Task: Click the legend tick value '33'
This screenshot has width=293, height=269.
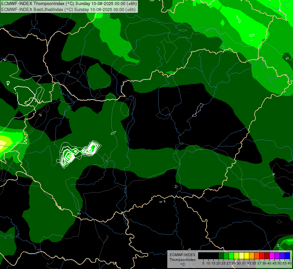Action: (x=249, y=263)
